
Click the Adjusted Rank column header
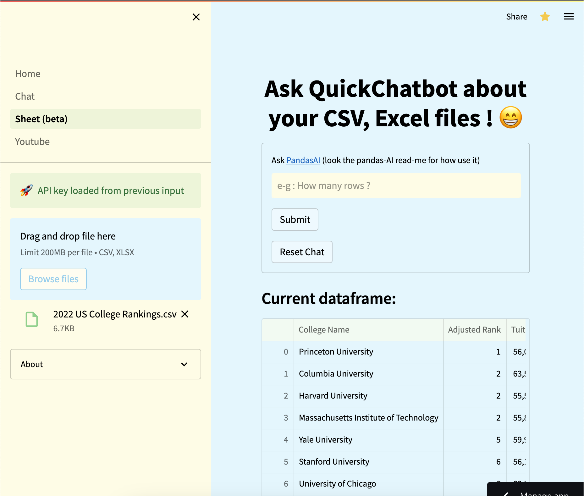pos(475,330)
